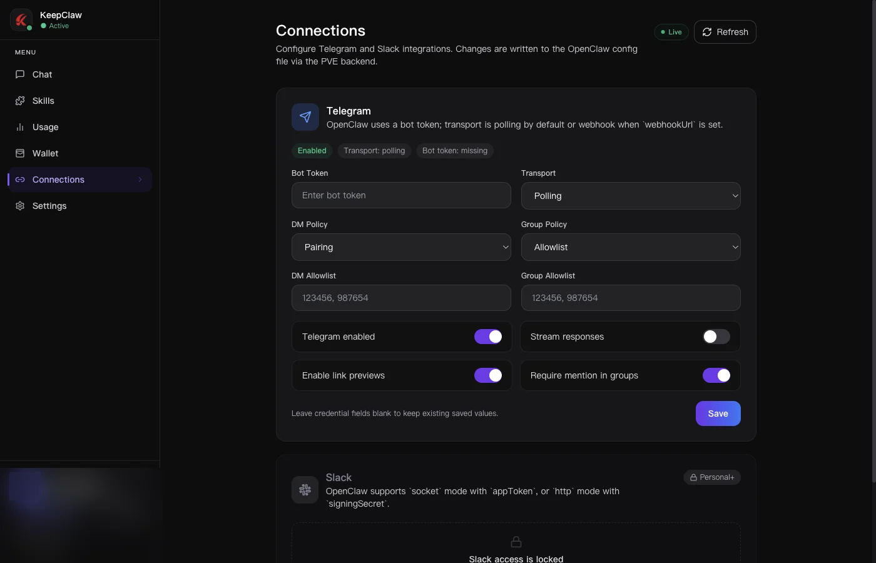Click the Slack logo icon
Image resolution: width=876 pixels, height=563 pixels.
click(305, 490)
